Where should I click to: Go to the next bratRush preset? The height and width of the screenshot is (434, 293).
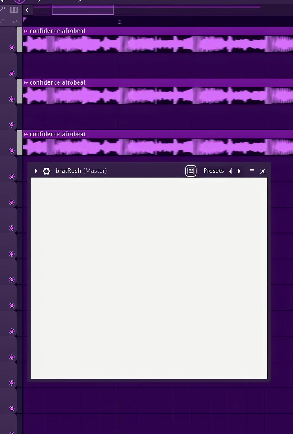(x=239, y=171)
